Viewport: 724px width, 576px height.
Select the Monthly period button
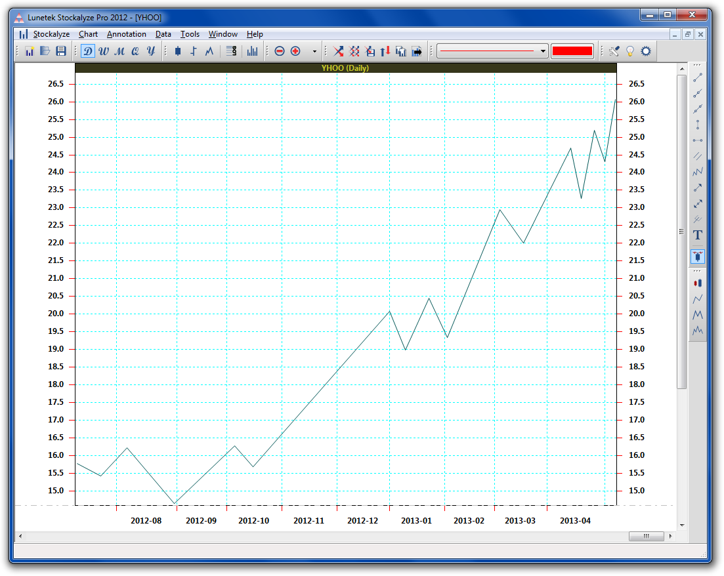[119, 51]
